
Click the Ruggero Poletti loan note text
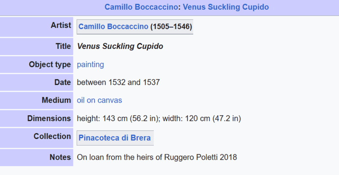(x=157, y=157)
